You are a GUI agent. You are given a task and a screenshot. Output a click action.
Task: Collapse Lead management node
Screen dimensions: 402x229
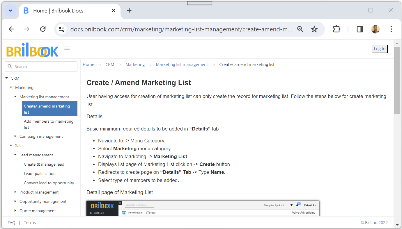click(15, 155)
